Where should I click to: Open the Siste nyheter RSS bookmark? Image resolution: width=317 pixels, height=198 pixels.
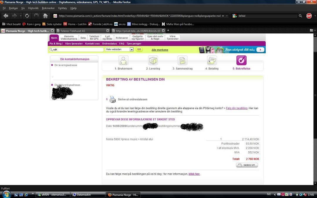pyautogui.click(x=52, y=24)
